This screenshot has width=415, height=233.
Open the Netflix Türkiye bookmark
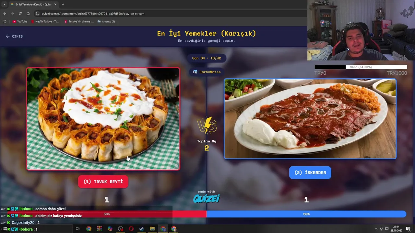pyautogui.click(x=45, y=22)
